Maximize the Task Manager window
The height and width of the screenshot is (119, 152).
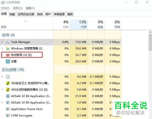(x=136, y=2)
